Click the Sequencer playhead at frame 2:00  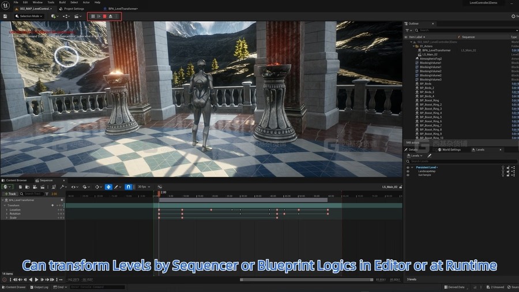160,193
